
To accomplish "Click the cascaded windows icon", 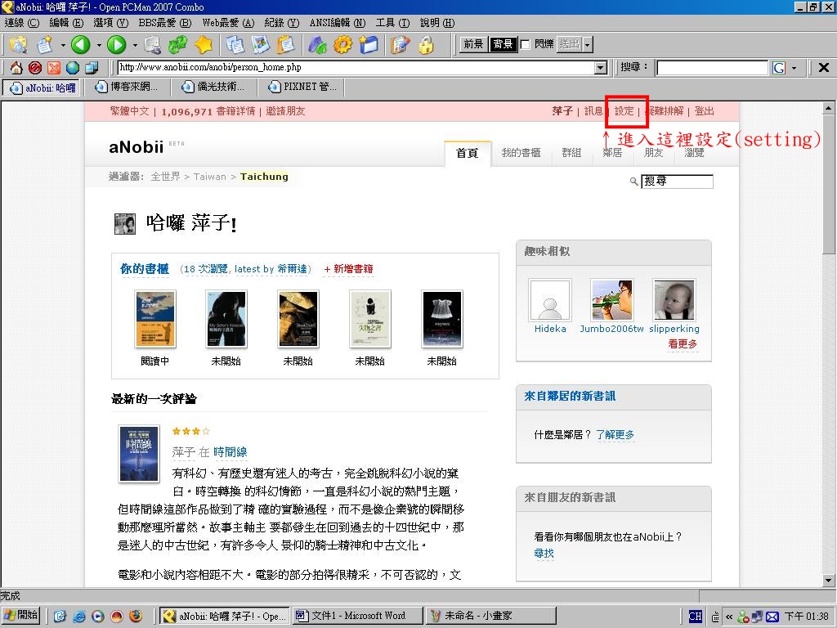I will [92, 68].
